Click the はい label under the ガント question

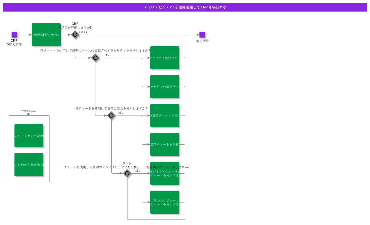138,171
